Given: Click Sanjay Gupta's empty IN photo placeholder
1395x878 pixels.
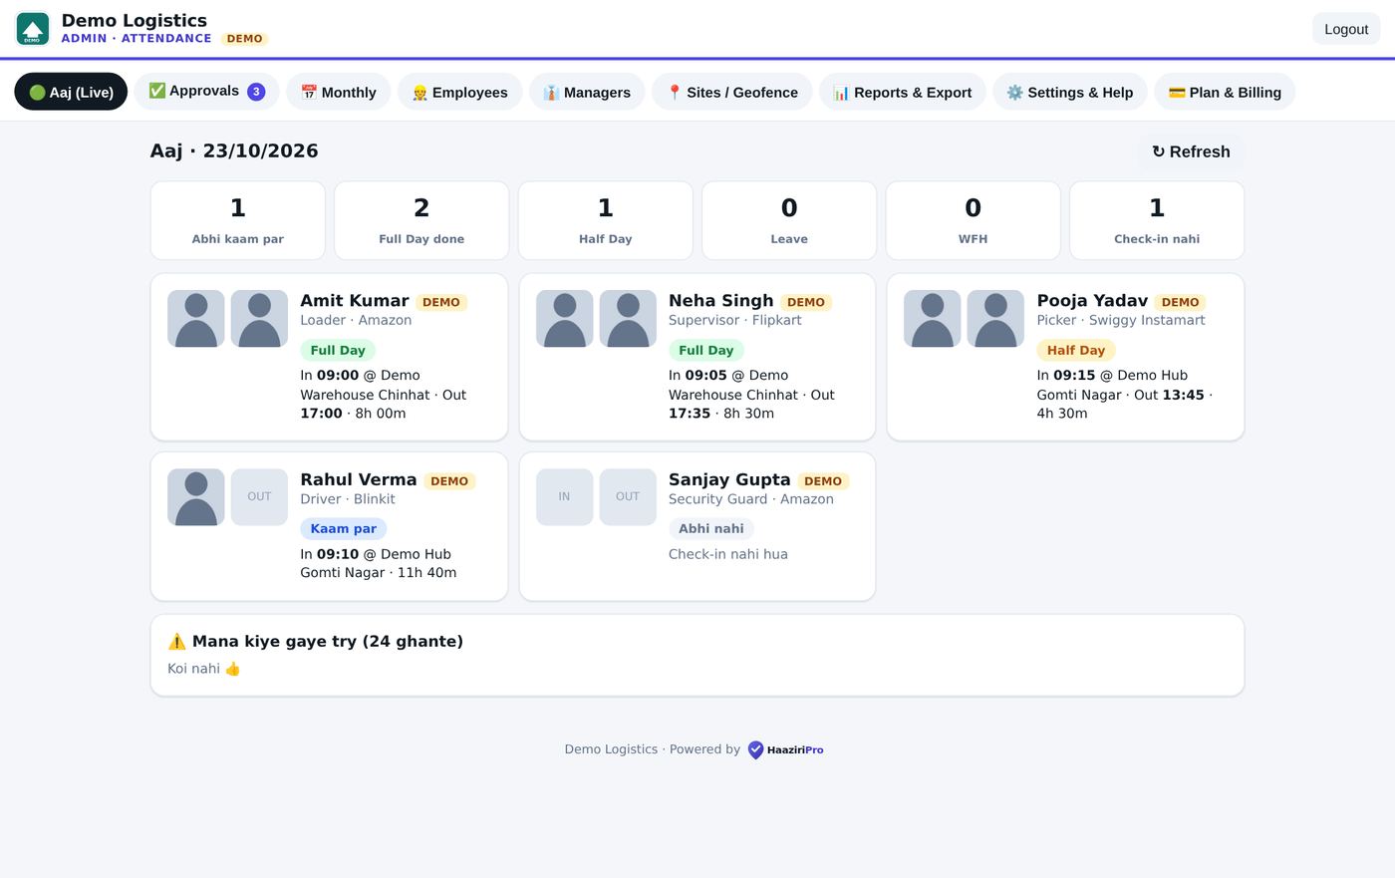Looking at the screenshot, I should 565,497.
